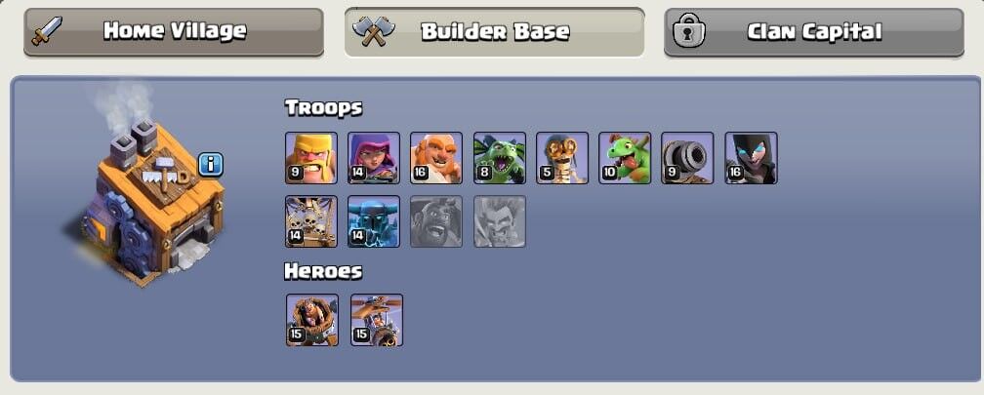Open the Drop Ship troop, level 14
Image resolution: width=984 pixels, height=395 pixels.
tap(311, 221)
